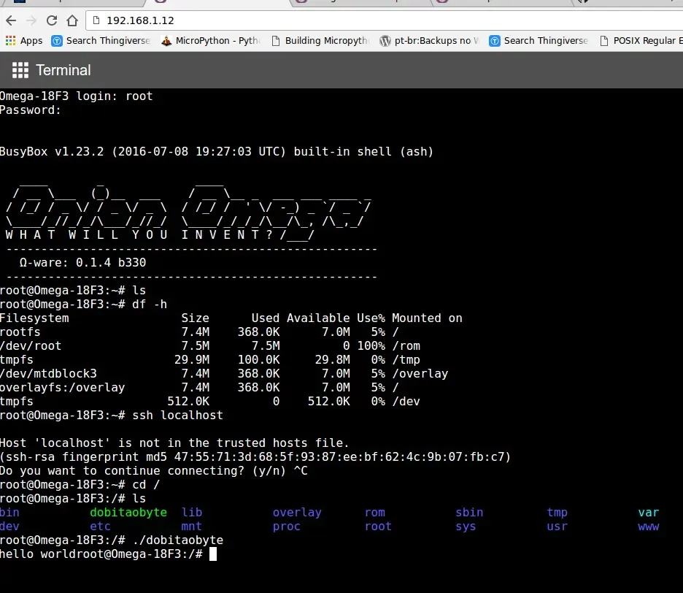This screenshot has width=683, height=593.
Task: Reload the page with refresh icon
Action: [52, 20]
